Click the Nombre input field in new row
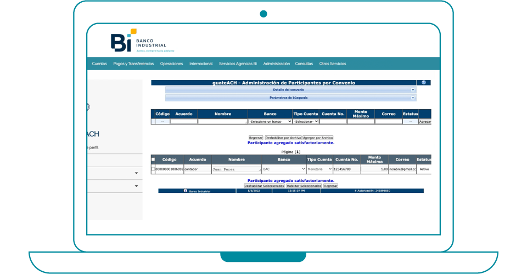This screenshot has width=527, height=274. point(222,122)
